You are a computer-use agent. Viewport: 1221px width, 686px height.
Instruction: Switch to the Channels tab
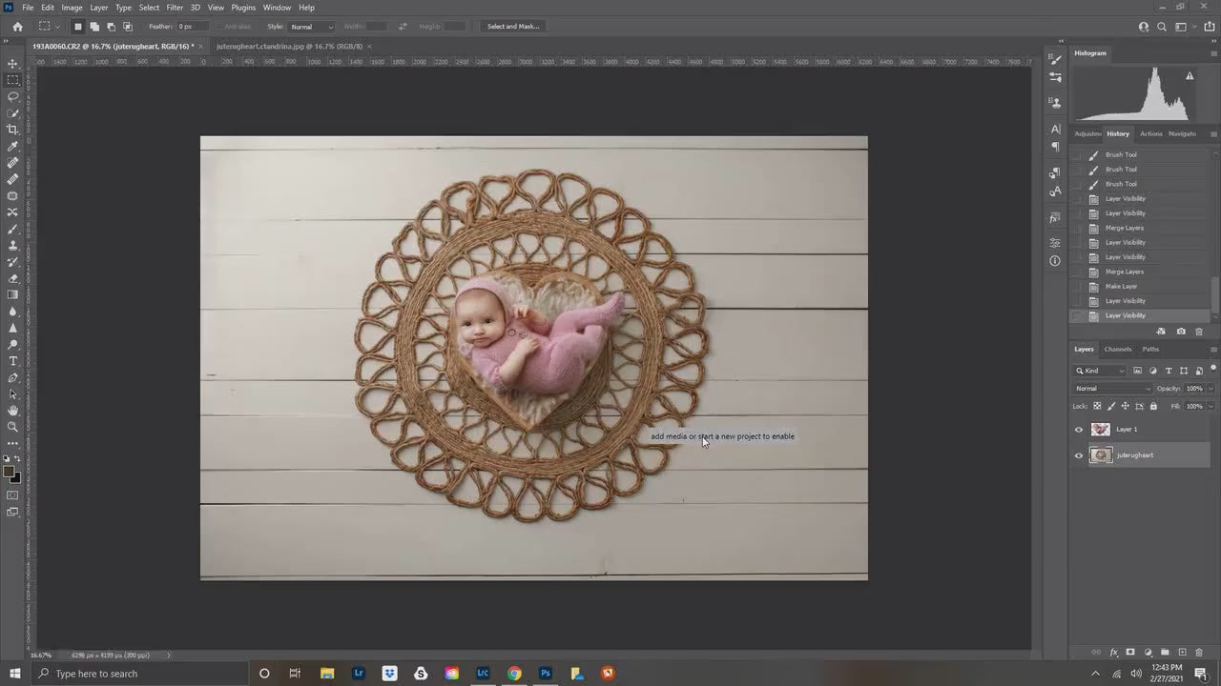(1117, 349)
